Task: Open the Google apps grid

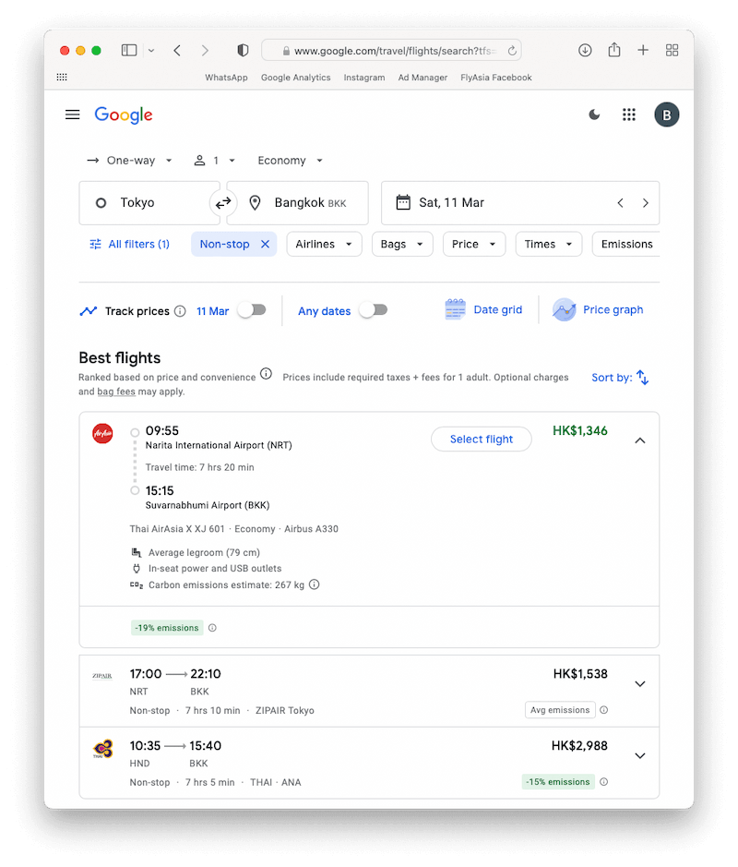Action: tap(628, 114)
